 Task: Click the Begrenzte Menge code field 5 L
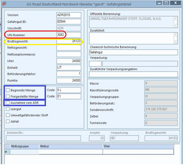(69, 90)
